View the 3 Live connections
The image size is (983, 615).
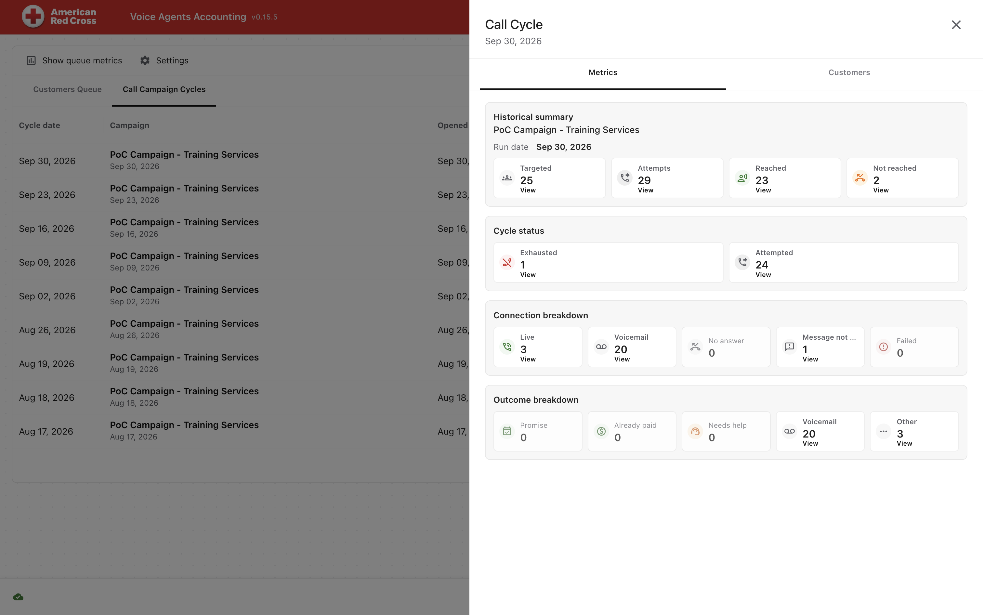528,360
